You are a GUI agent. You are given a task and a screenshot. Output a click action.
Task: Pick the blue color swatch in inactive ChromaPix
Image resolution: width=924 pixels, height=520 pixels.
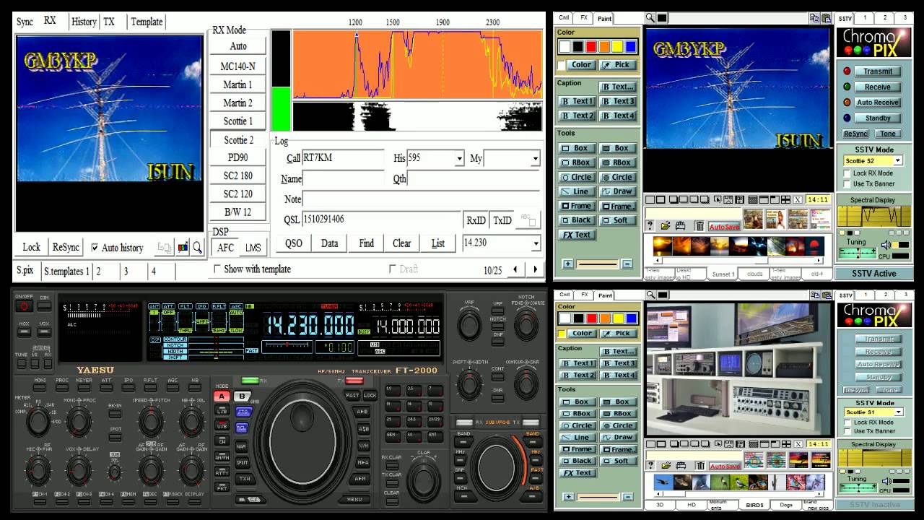click(x=631, y=318)
